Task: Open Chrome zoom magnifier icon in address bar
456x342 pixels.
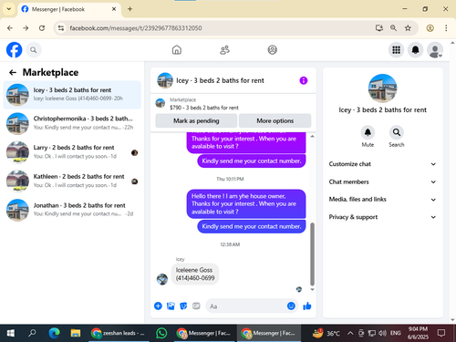Action: tap(393, 28)
